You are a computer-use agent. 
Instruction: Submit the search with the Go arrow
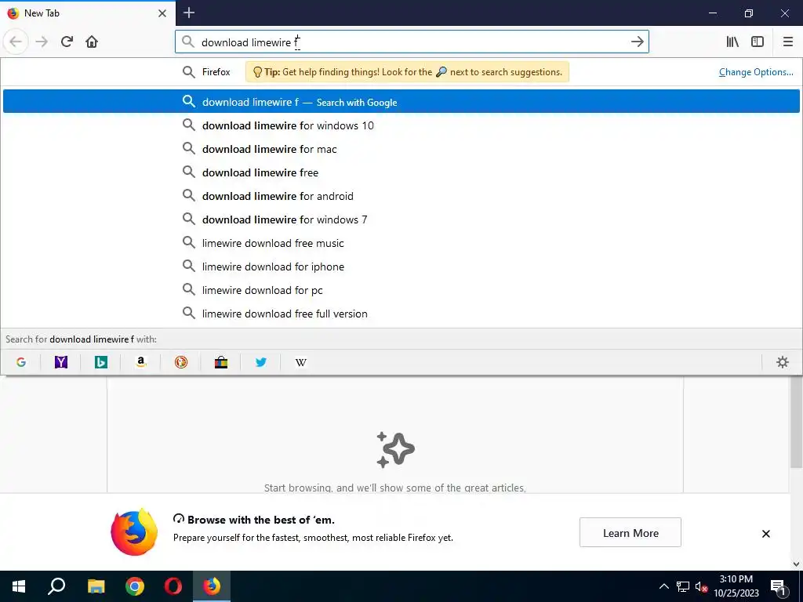pos(637,42)
